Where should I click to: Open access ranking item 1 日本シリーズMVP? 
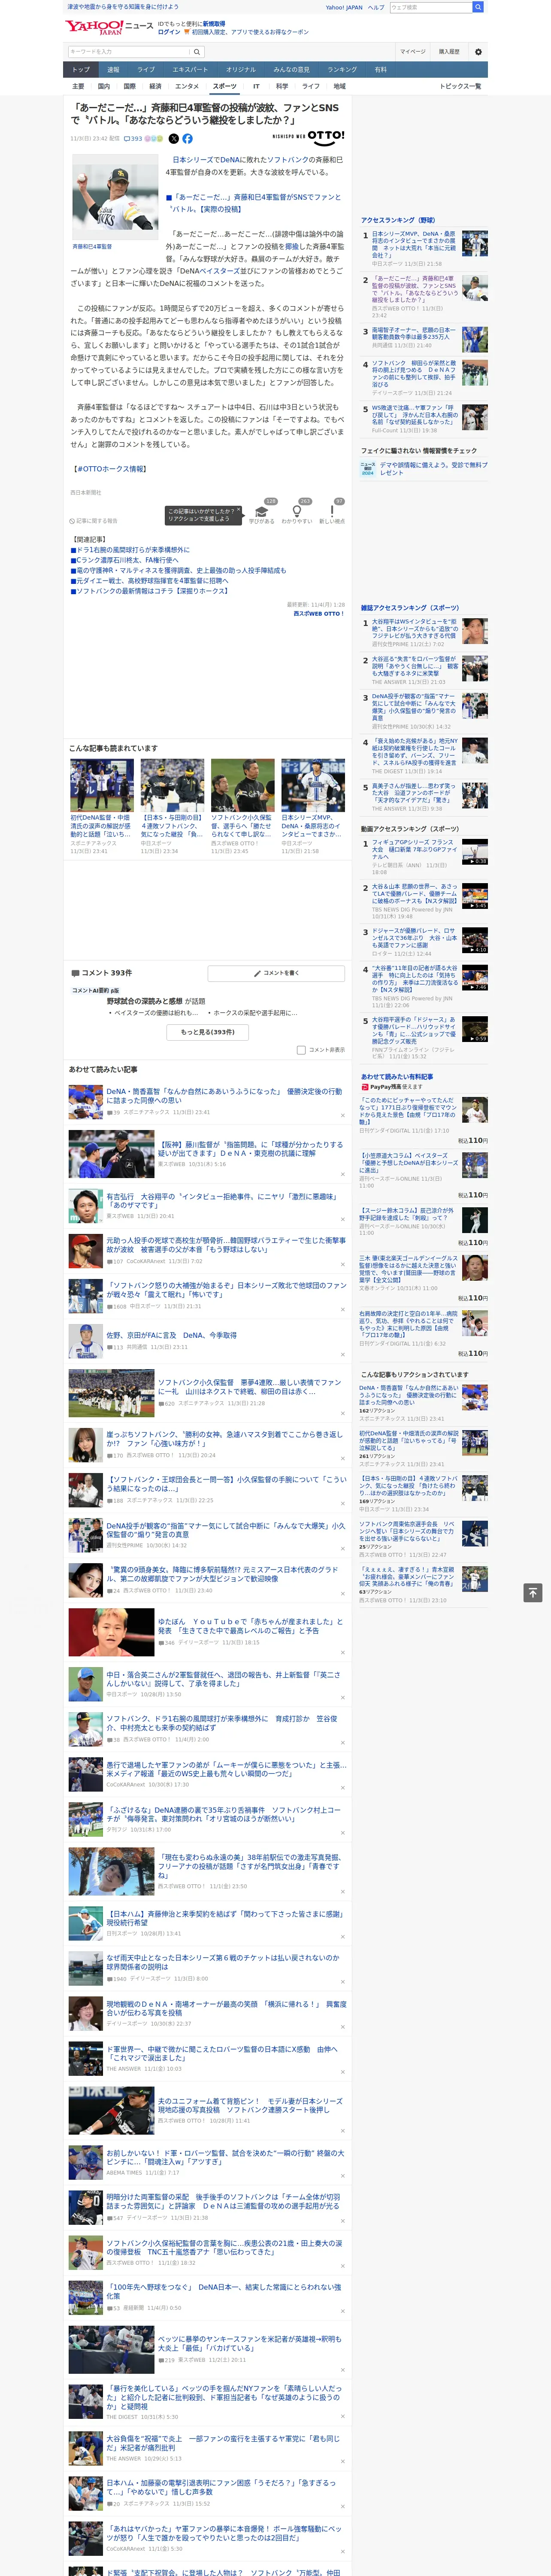tap(425, 248)
